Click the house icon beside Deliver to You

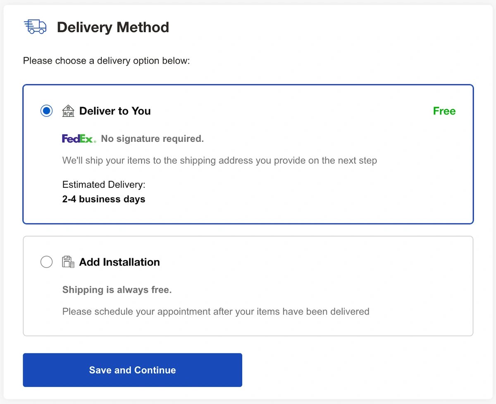pos(68,111)
